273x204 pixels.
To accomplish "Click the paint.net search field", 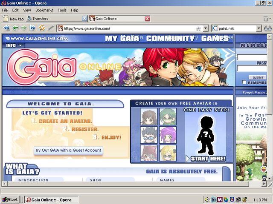I will coord(237,28).
